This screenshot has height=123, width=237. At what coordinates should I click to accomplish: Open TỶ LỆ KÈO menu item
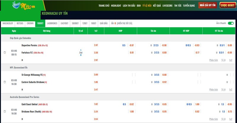coord(147,6)
